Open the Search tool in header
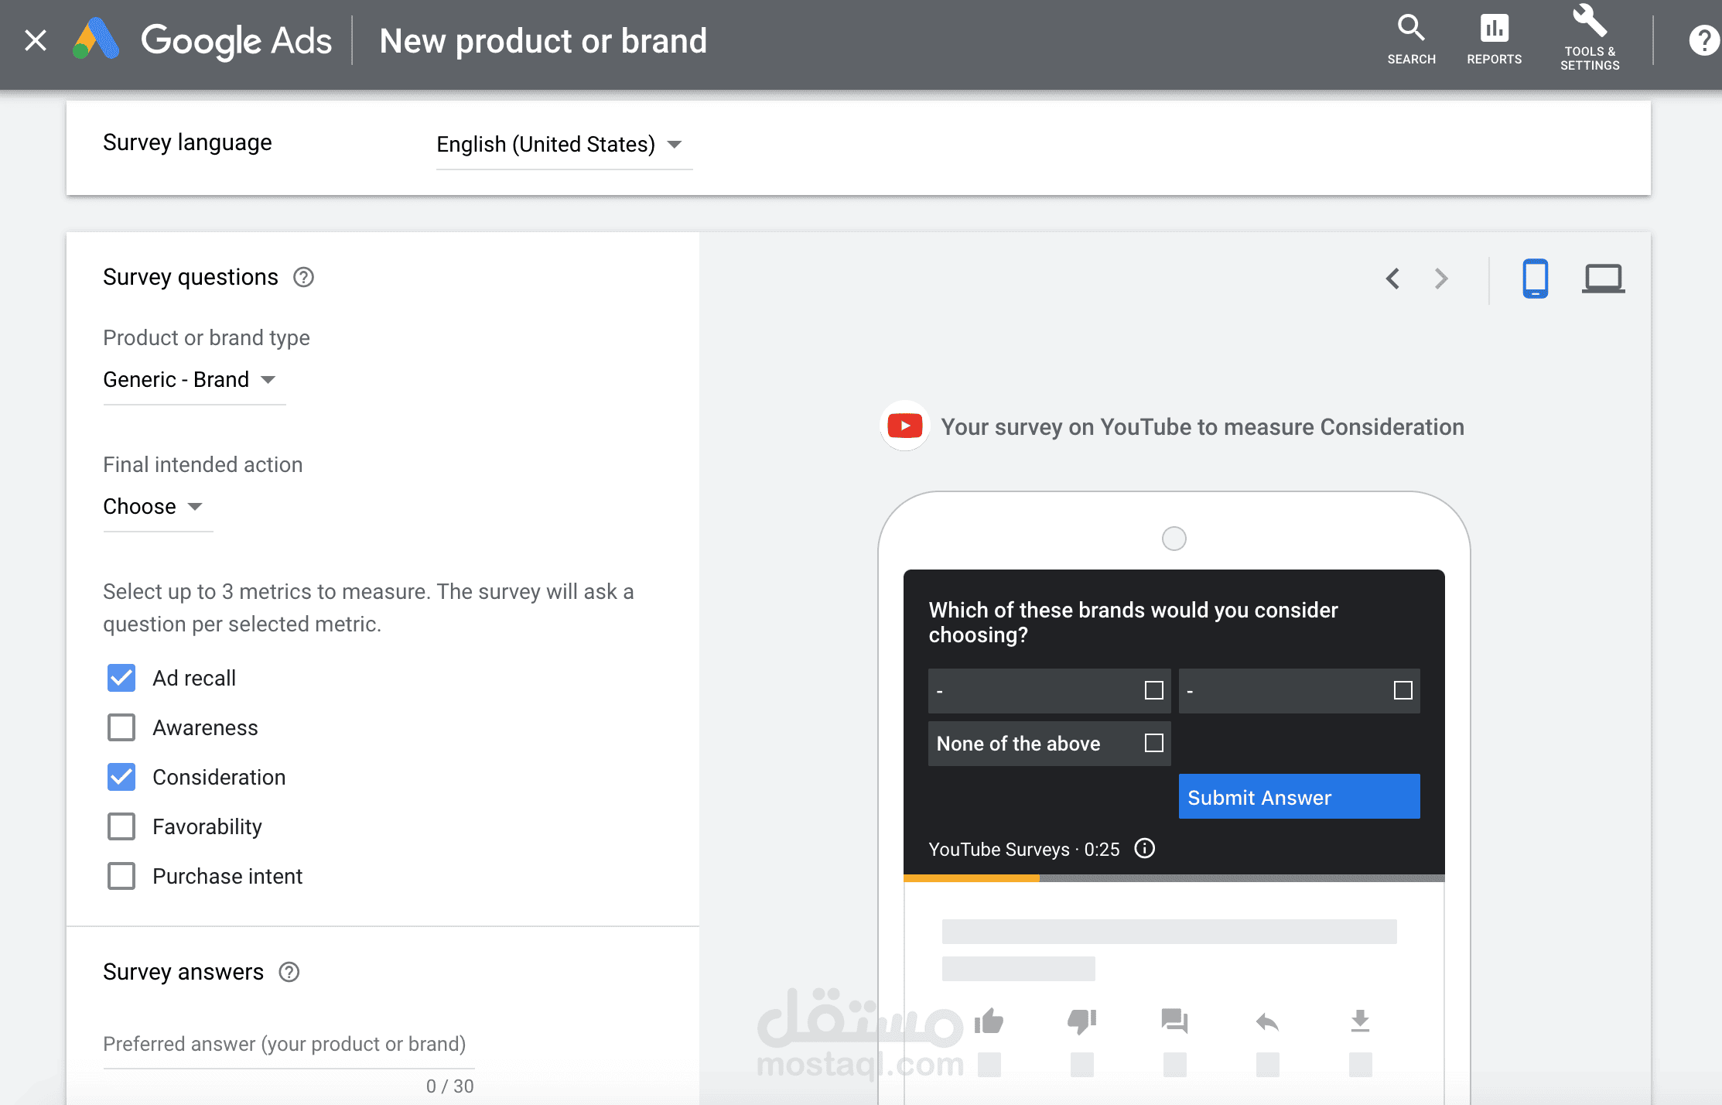 coord(1411,40)
